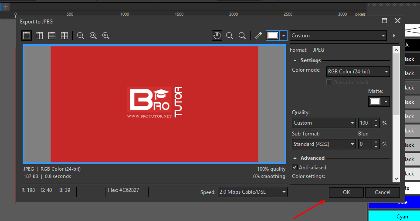Click the zoom 100 percent icon
This screenshot has height=221, width=420.
pos(106,36)
